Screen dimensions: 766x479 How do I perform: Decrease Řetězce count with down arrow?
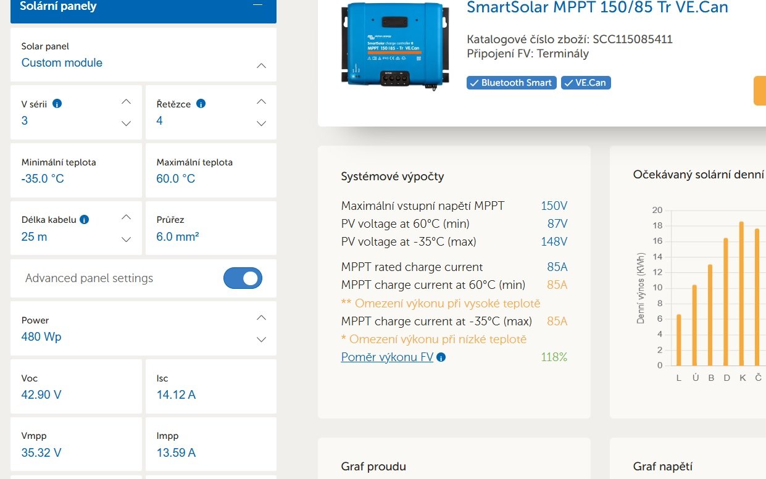point(261,123)
